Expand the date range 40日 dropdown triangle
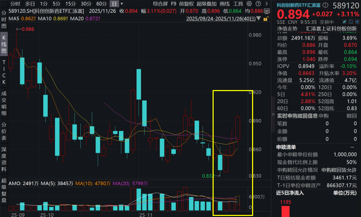This screenshot has width=361, height=217. 258,18
